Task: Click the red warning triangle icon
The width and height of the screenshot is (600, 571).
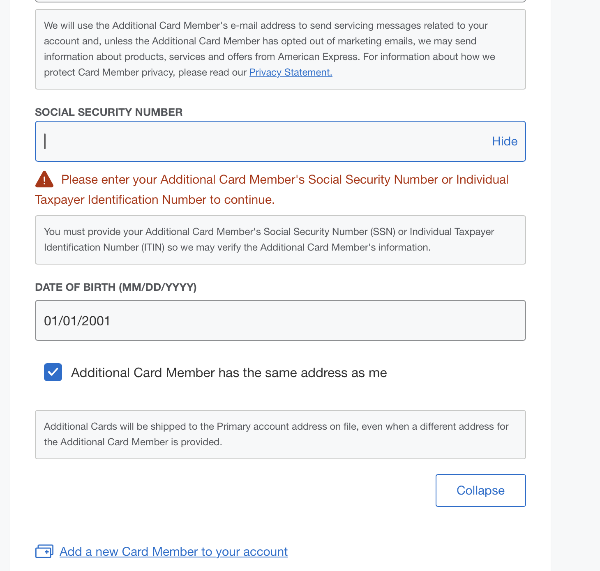Action: tap(44, 180)
